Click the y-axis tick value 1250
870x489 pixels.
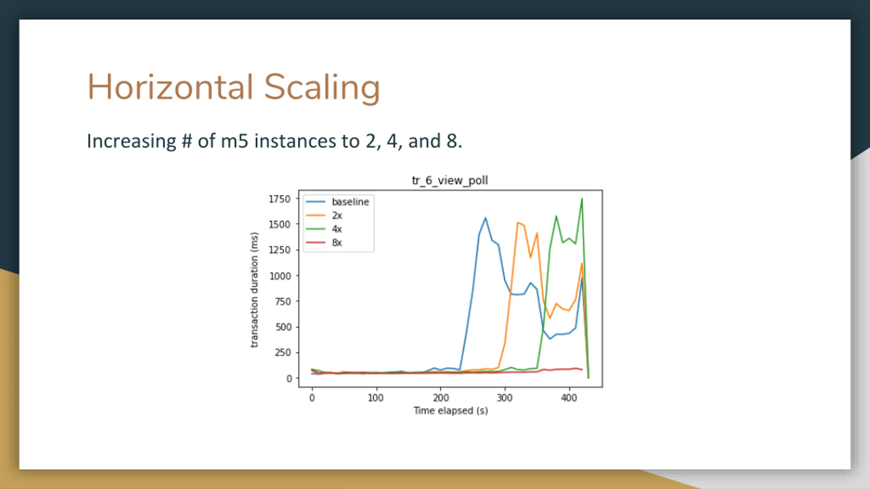pyautogui.click(x=280, y=250)
